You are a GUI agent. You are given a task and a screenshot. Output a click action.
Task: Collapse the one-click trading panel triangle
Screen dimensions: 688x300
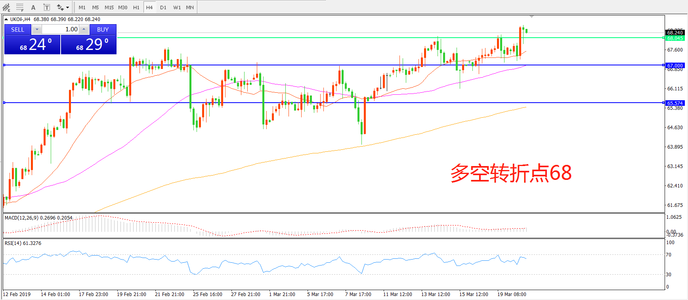point(6,19)
